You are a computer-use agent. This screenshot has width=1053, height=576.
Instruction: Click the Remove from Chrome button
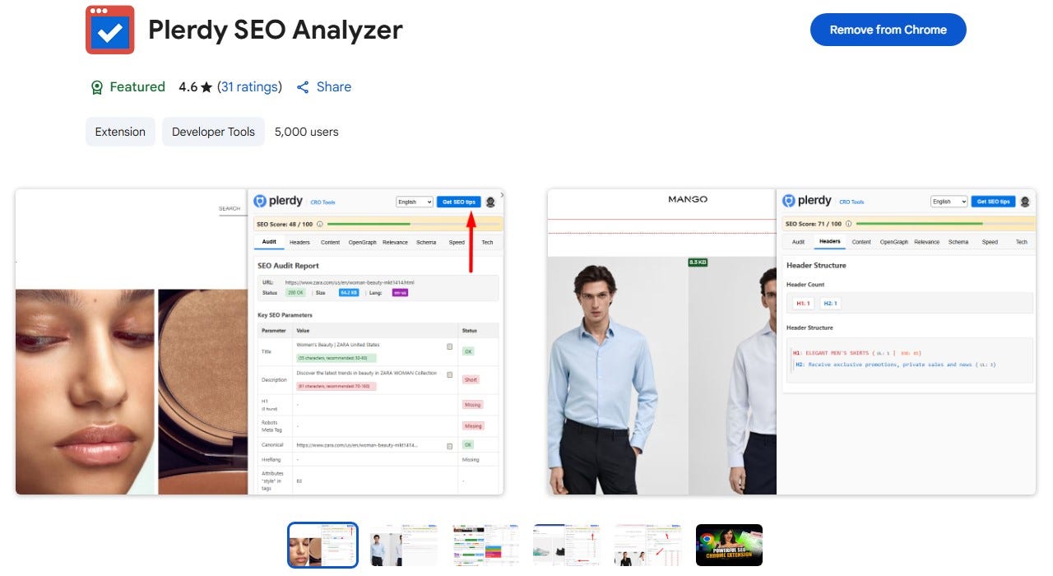click(x=888, y=30)
